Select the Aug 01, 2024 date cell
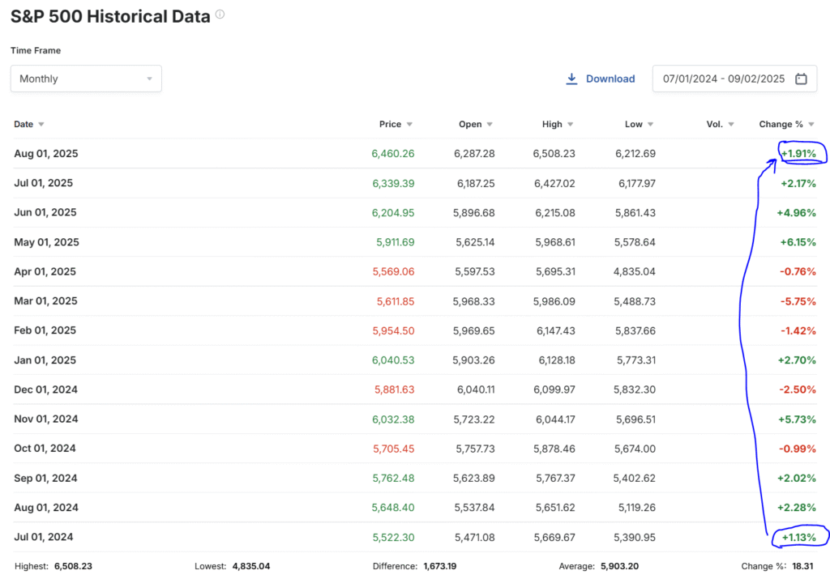 click(46, 508)
